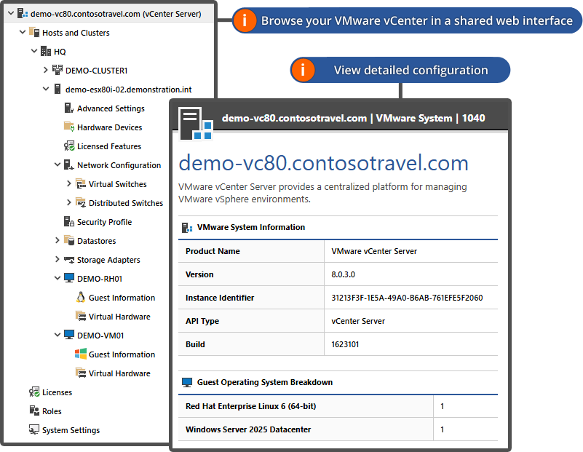The width and height of the screenshot is (583, 452).
Task: Select the Security Profile tree item
Action: pos(104,222)
